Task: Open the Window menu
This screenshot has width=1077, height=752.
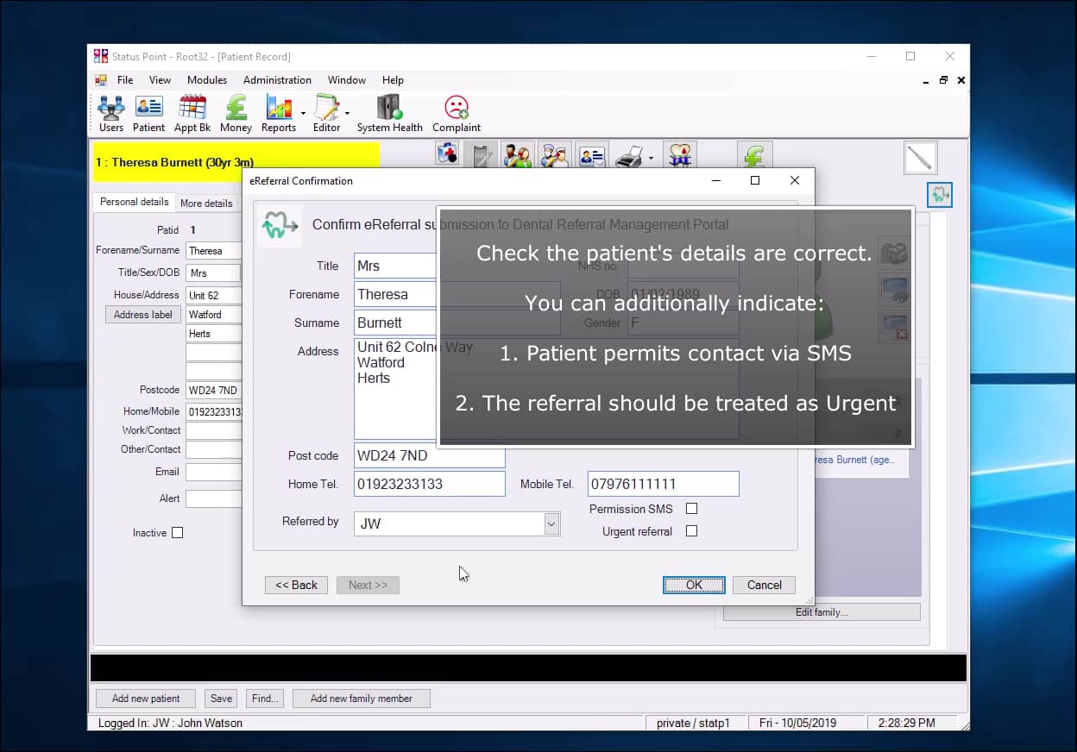Action: click(347, 80)
